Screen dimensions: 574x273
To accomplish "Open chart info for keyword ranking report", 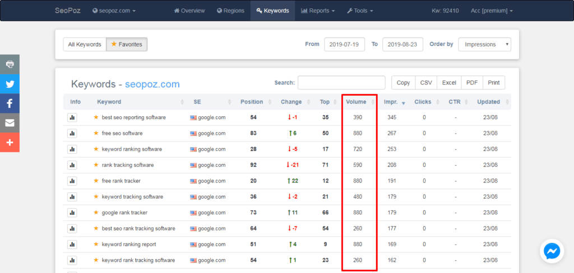I will click(x=72, y=244).
